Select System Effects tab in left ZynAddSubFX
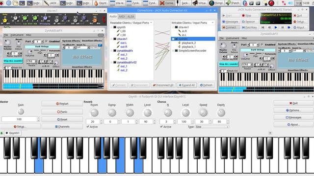This screenshot has width=314, height=176. 71,41
